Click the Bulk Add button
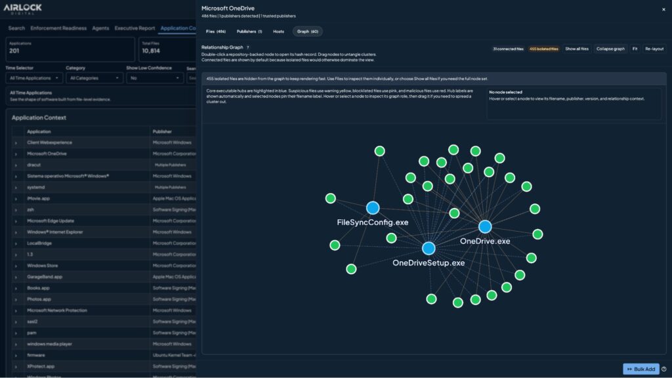Screen dimensions: 672x378 [640, 369]
